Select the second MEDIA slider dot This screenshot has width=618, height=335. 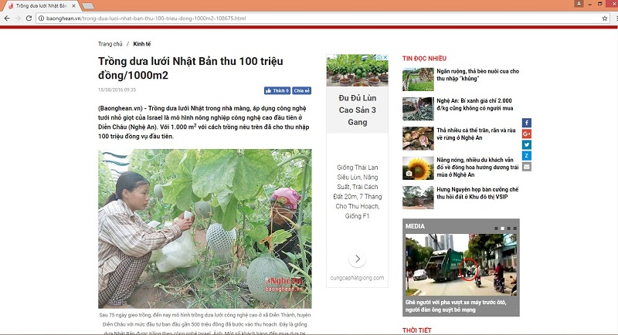[503, 228]
